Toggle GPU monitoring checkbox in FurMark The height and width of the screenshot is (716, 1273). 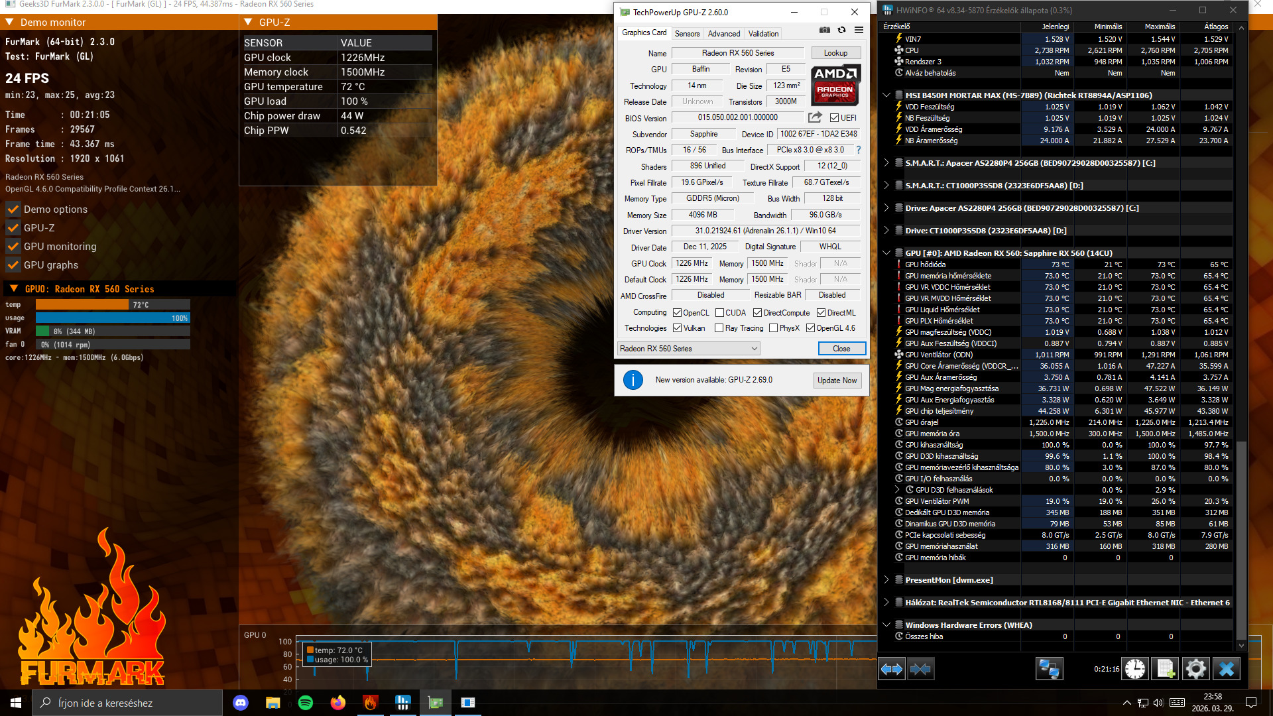[13, 246]
